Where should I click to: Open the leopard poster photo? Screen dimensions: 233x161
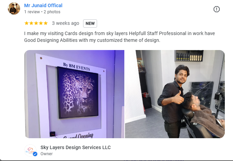pyautogui.click(x=74, y=94)
